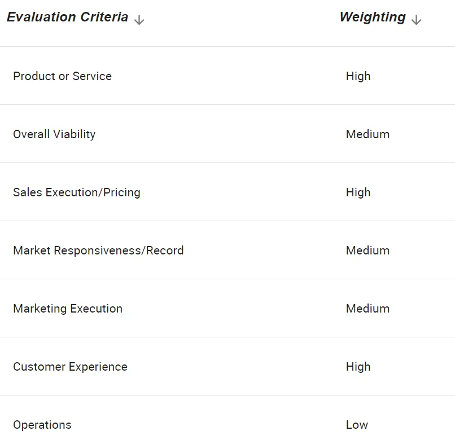Click the word Criteria in header
The image size is (455, 444).
pyautogui.click(x=104, y=17)
